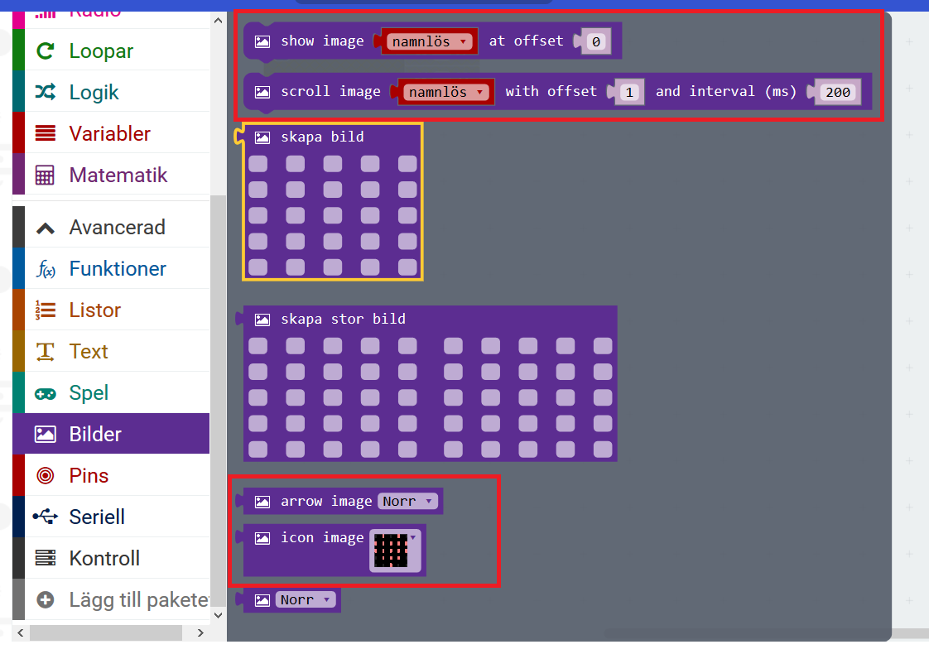Click the Text T icon

[x=45, y=351]
